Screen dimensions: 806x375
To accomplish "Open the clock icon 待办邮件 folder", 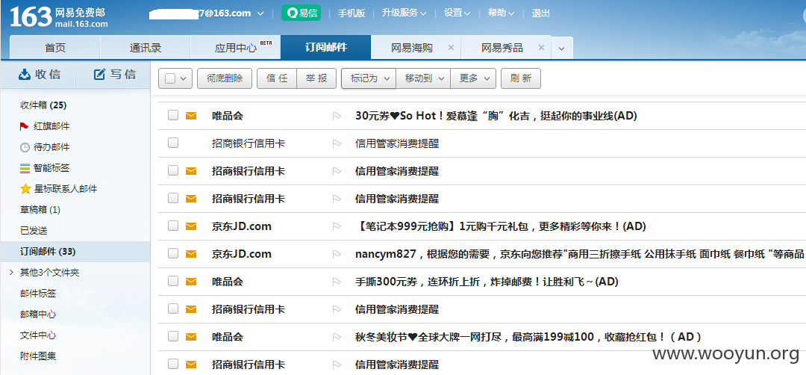I will (25, 147).
